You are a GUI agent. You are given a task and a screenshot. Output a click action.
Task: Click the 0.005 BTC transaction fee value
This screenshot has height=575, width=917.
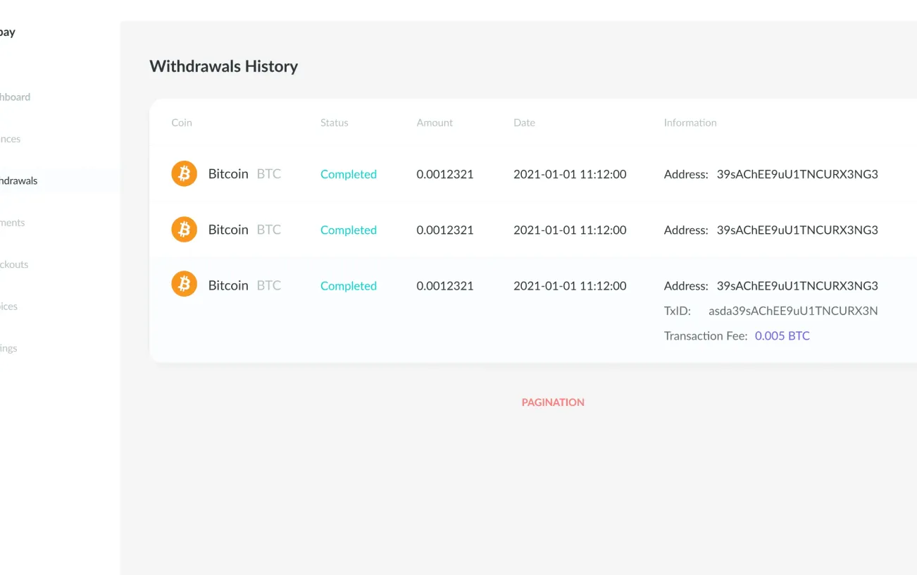pos(782,336)
